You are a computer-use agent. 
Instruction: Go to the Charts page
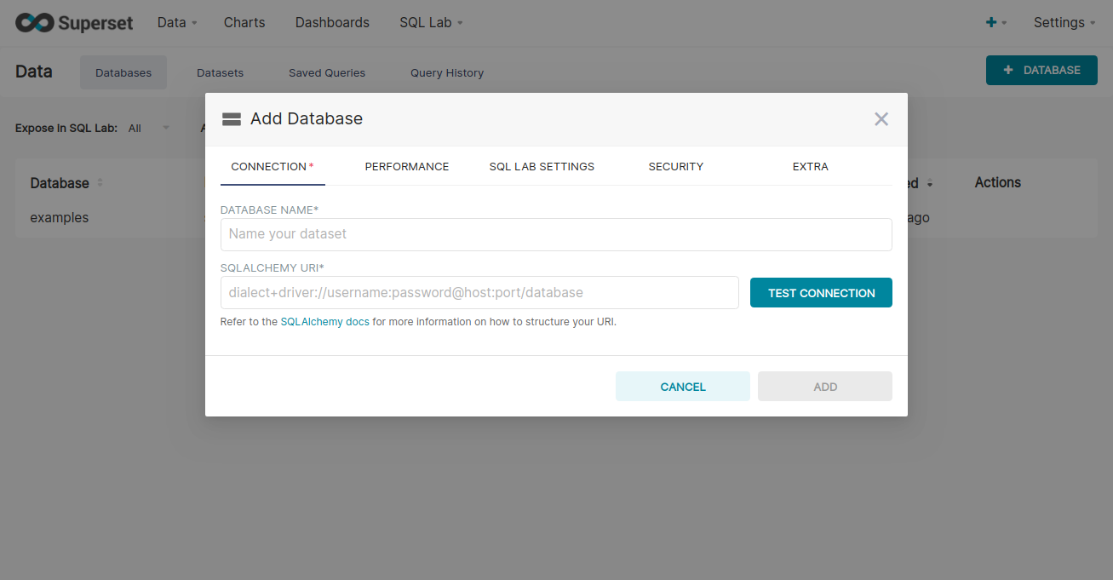pos(244,23)
